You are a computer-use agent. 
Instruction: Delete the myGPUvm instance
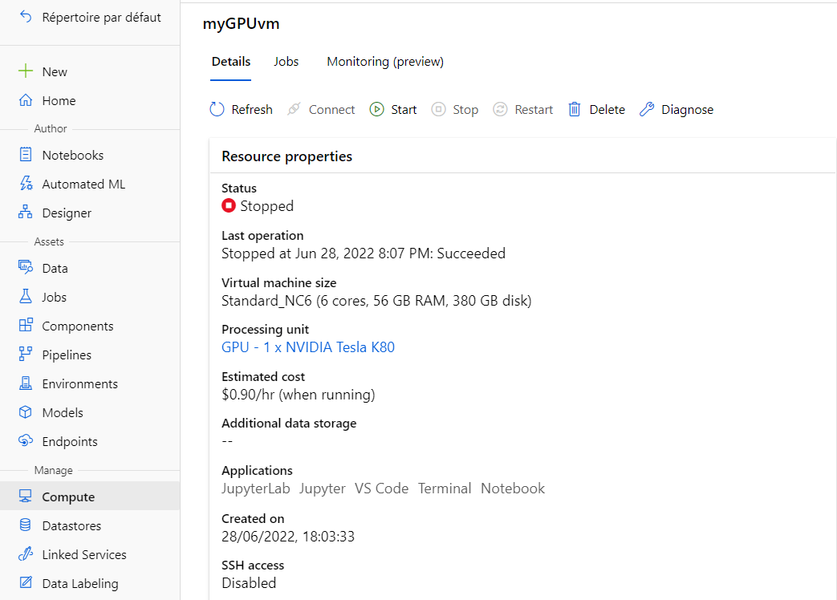(x=596, y=109)
